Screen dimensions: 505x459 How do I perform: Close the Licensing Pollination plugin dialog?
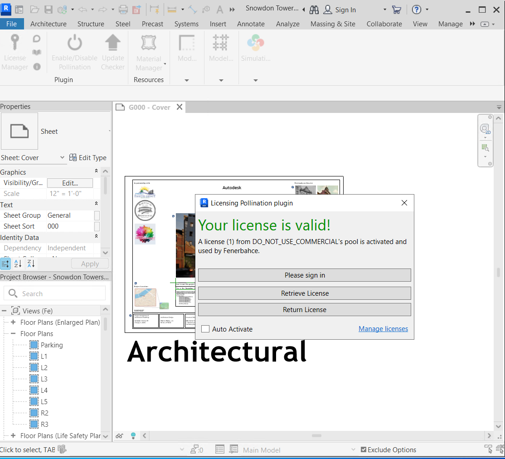pos(404,203)
